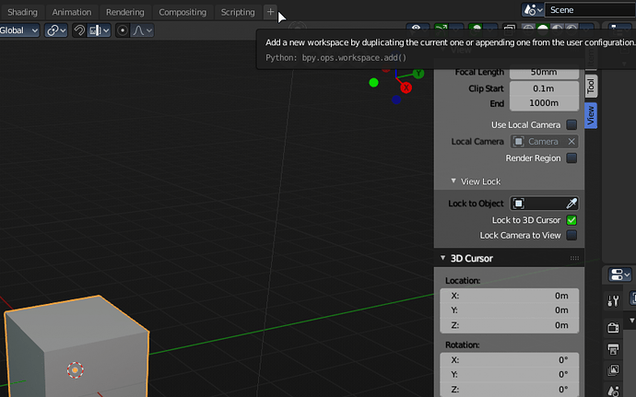Click the green Y axis gizmo

(x=418, y=74)
